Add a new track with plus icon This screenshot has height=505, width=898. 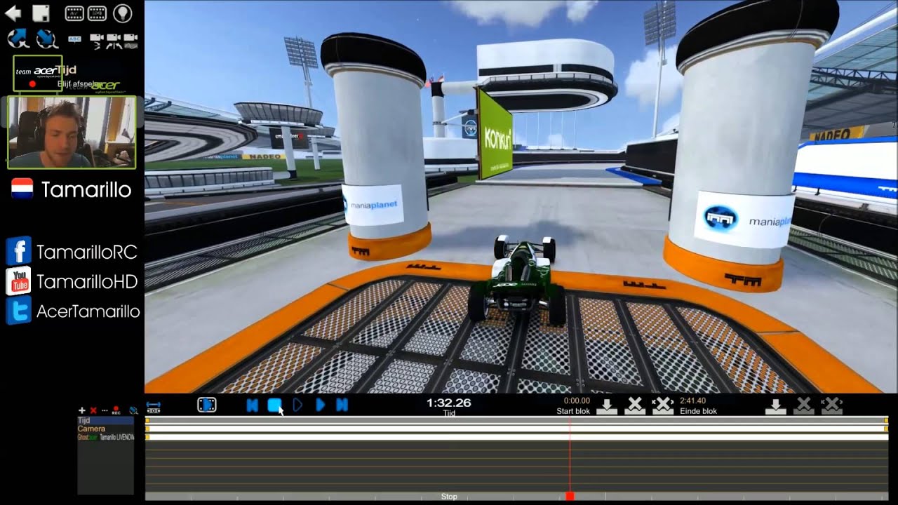click(x=81, y=410)
